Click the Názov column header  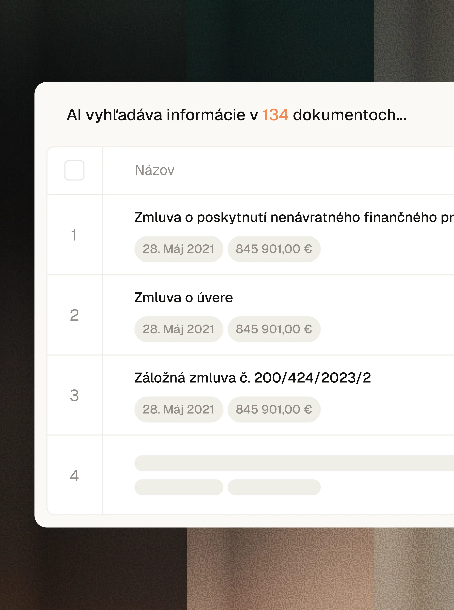coord(154,170)
